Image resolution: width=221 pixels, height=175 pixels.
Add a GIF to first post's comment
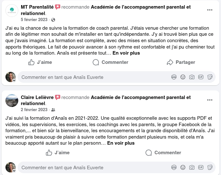(x=201, y=77)
